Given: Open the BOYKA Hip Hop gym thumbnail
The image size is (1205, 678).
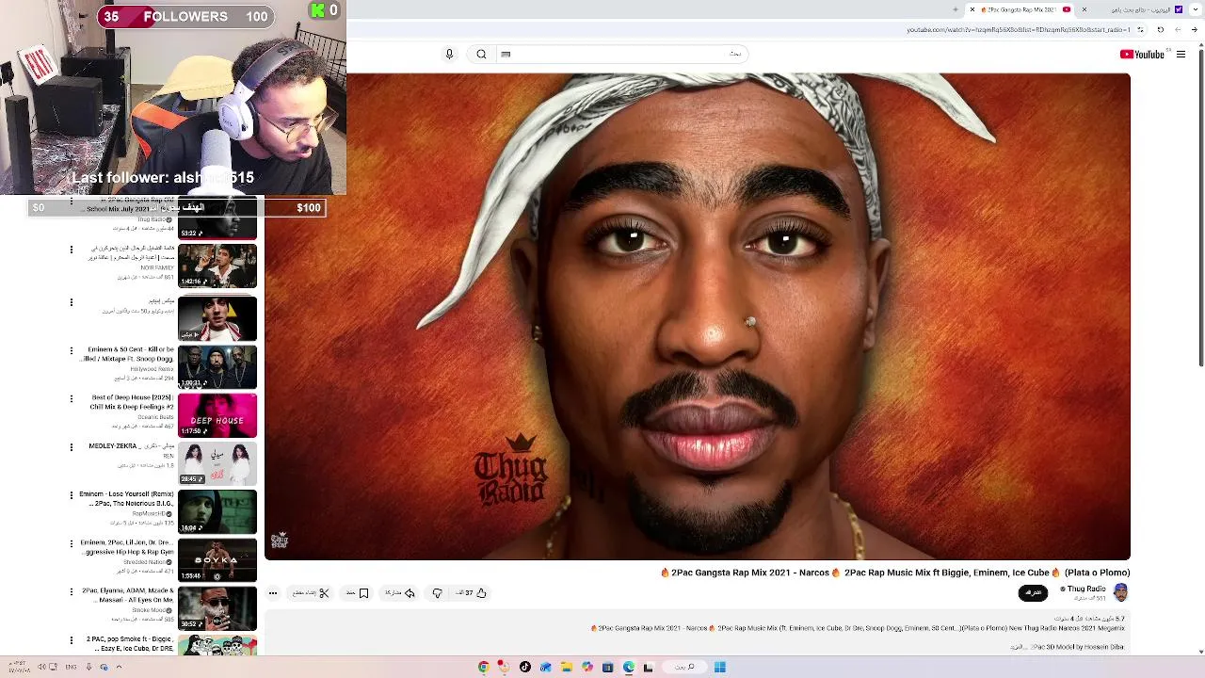Looking at the screenshot, I should [217, 561].
